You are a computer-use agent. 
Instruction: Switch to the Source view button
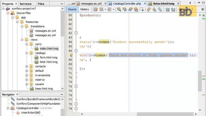72,9
